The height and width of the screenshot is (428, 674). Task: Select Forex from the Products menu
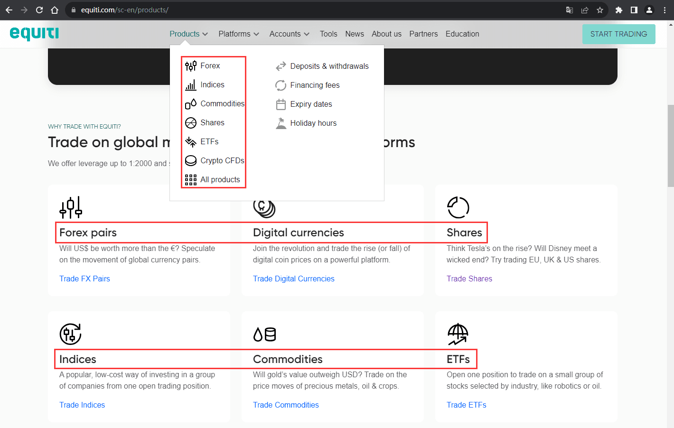point(210,66)
